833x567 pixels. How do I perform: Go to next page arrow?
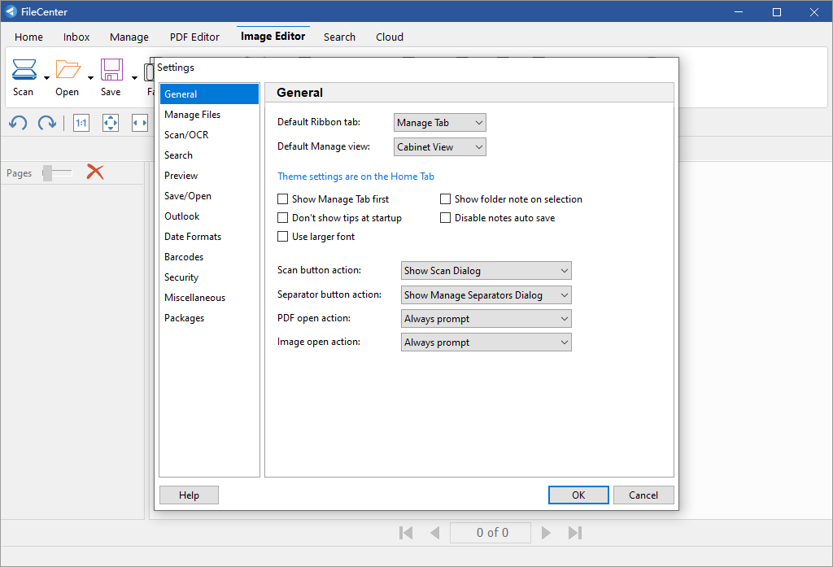546,533
